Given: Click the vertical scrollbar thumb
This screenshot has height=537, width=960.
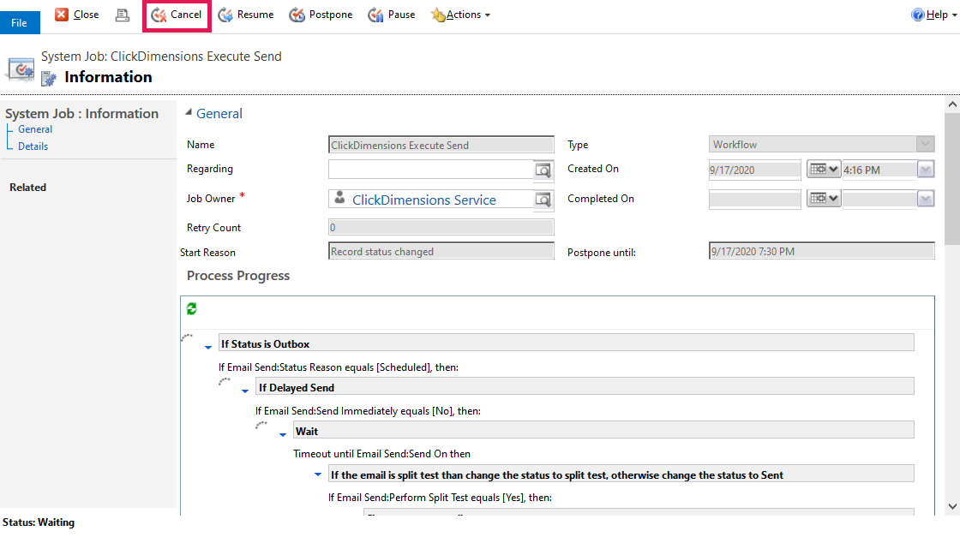Looking at the screenshot, I should tap(952, 179).
